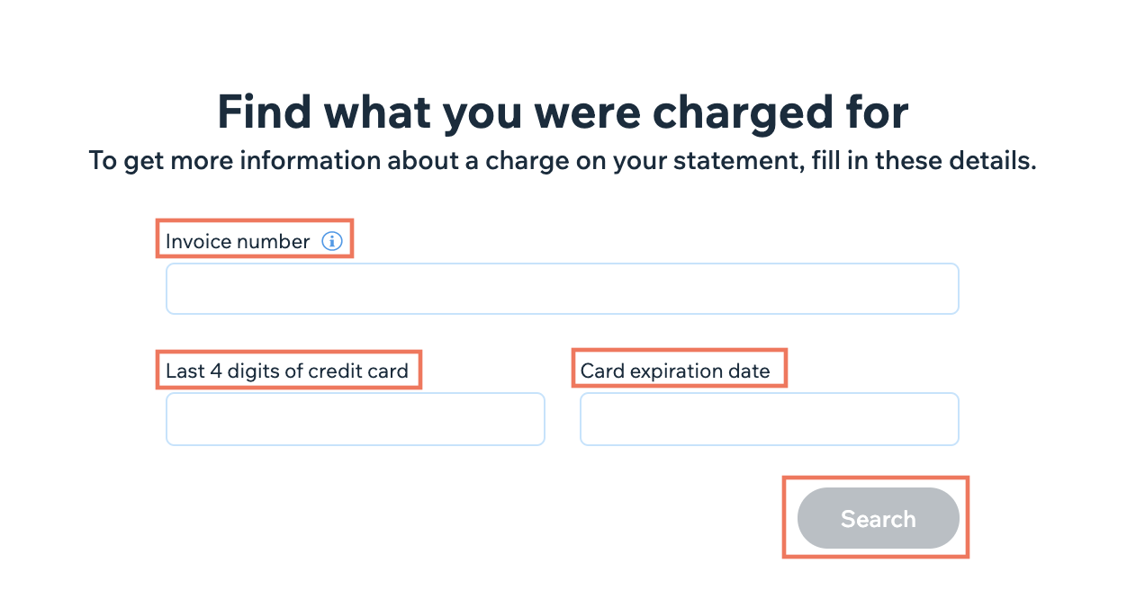Activate the expiration date entry box
Viewport: 1145px width, 608px height.
pos(770,419)
